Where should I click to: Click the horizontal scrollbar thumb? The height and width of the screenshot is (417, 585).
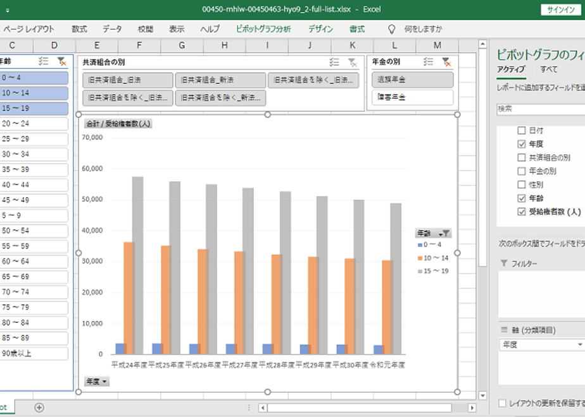coord(359,408)
